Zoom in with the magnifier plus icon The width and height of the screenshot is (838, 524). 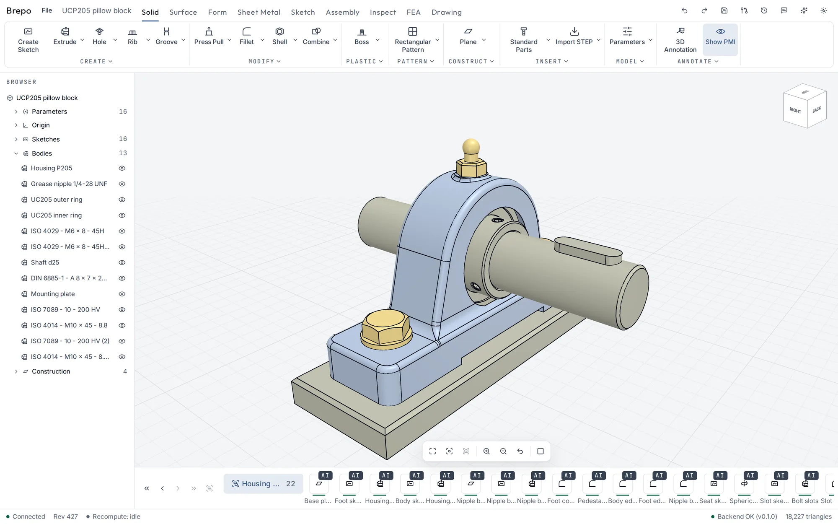[486, 451]
